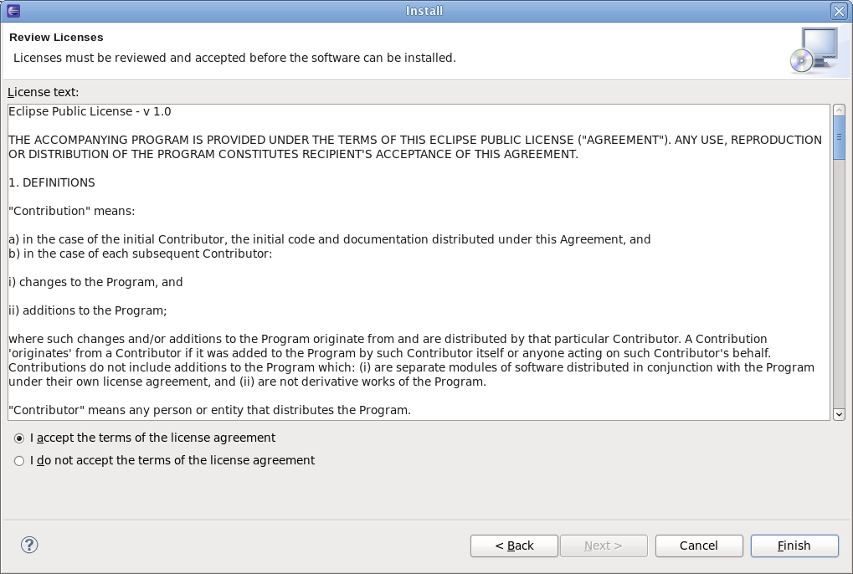Image resolution: width=853 pixels, height=574 pixels.
Task: Click the license text scrollbar thumb
Action: point(839,136)
